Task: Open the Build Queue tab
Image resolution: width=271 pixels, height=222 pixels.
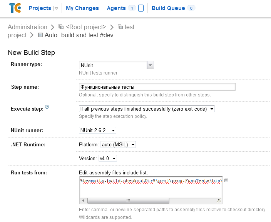Action: pyautogui.click(x=168, y=8)
